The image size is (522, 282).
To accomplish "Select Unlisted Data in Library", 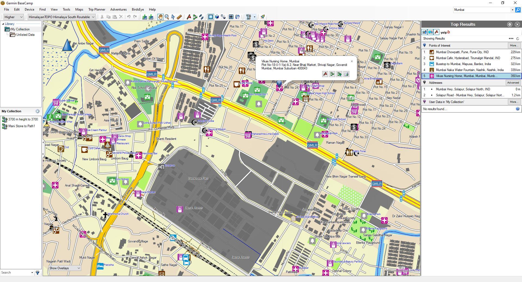I will tap(25, 35).
